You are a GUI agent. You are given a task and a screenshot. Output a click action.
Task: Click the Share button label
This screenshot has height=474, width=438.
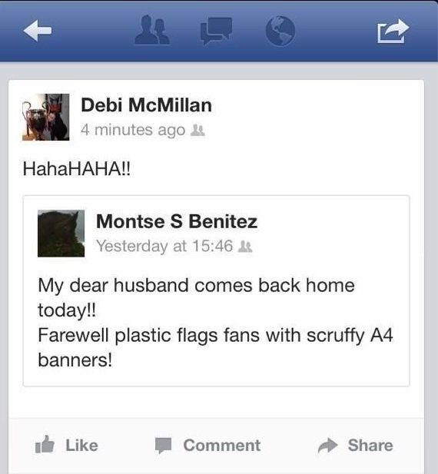point(370,446)
